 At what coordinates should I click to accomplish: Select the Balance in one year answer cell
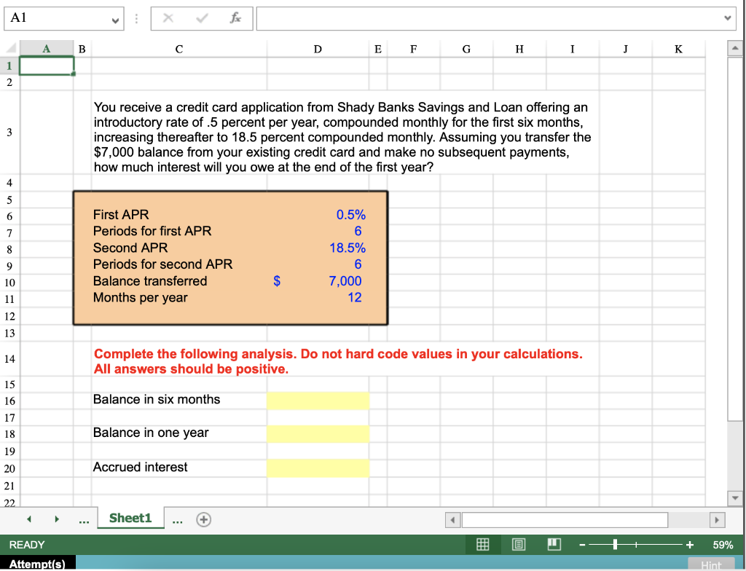tap(318, 434)
